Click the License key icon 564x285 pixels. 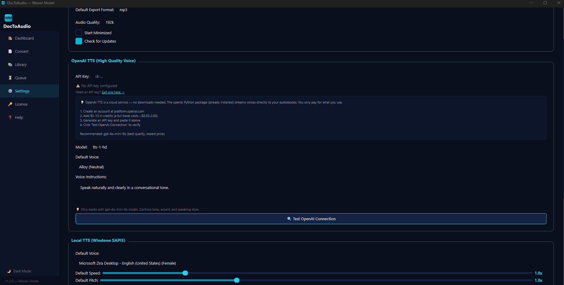[x=10, y=104]
